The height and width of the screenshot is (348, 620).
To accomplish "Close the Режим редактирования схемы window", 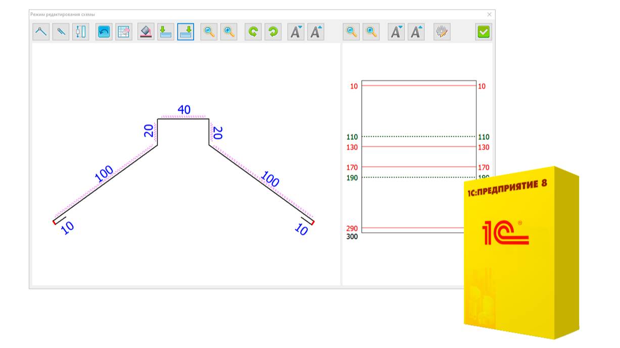I will coord(489,15).
